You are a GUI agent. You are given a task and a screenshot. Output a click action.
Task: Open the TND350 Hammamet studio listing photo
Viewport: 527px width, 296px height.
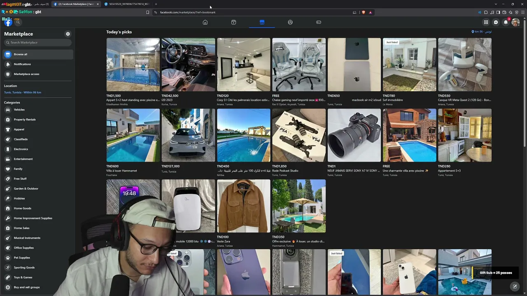[299, 206]
